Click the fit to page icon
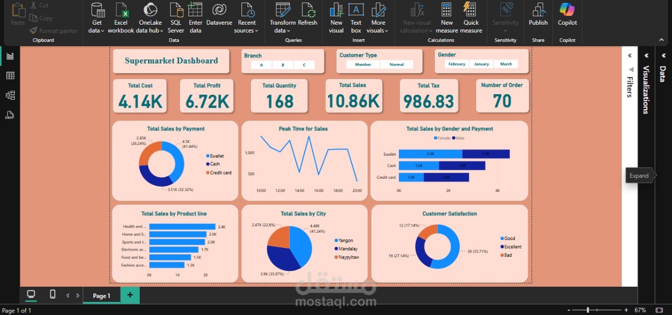 tap(659, 310)
